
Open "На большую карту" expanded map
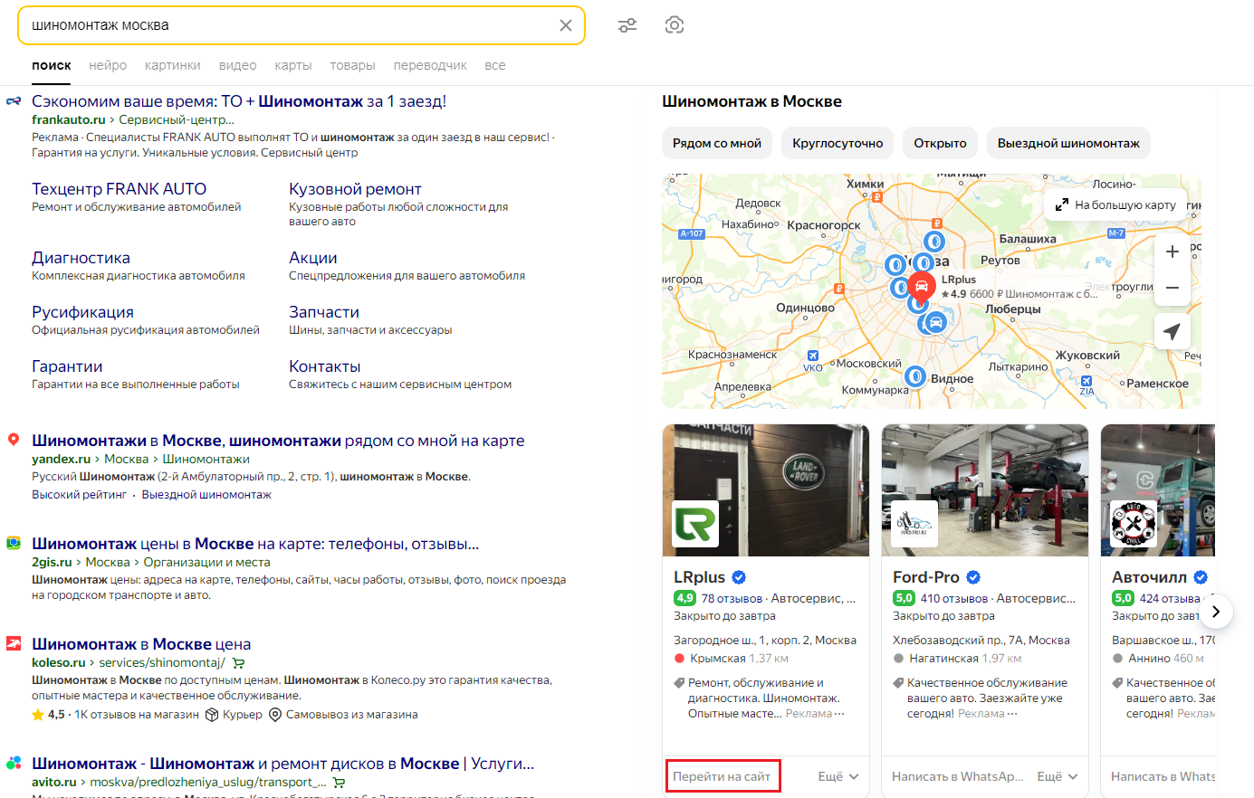coord(1115,205)
